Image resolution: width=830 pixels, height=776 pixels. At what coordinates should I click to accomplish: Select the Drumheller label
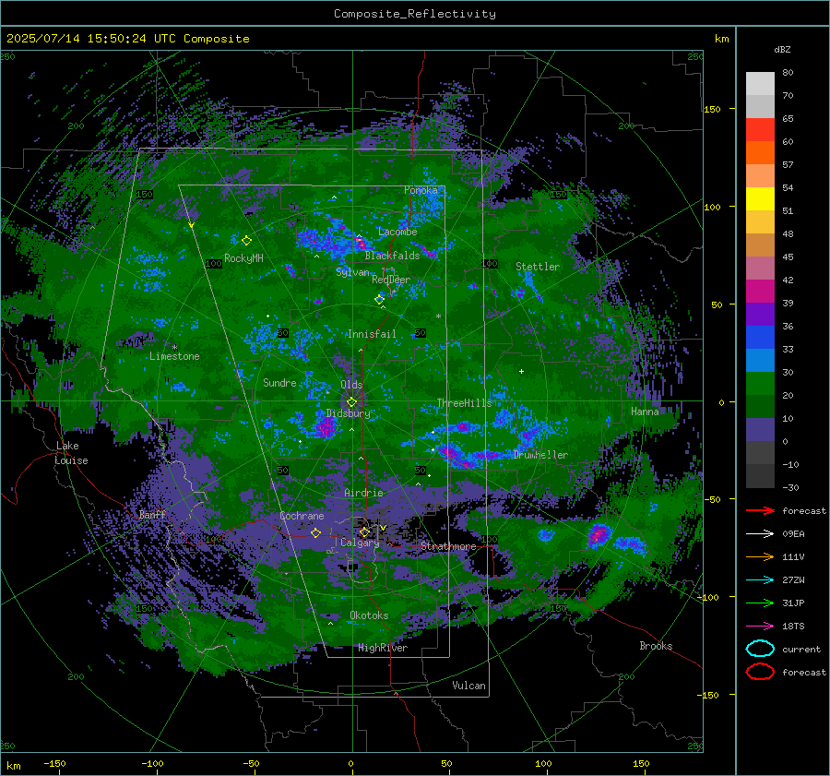point(540,455)
